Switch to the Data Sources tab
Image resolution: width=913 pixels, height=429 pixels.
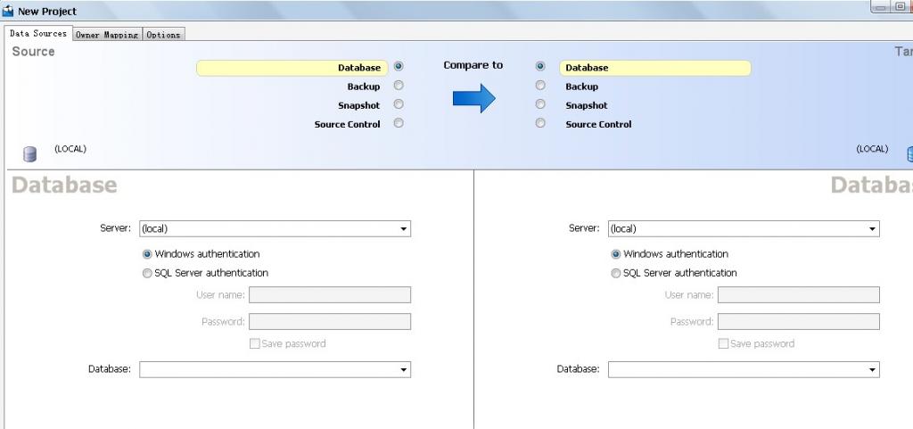click(37, 33)
